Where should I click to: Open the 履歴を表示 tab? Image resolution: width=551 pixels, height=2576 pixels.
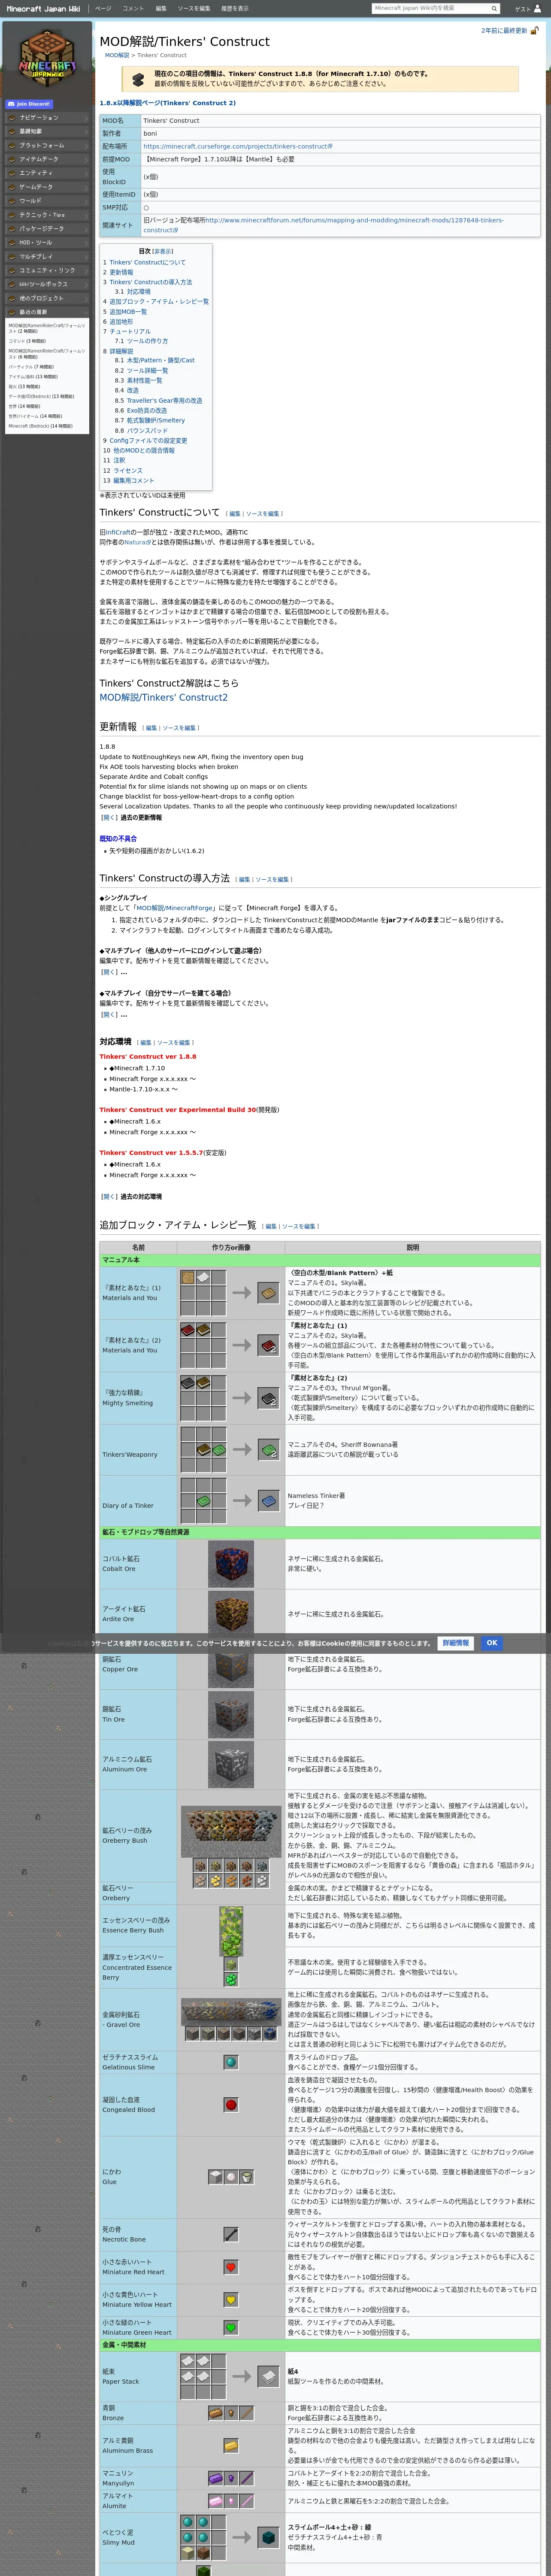coord(235,8)
